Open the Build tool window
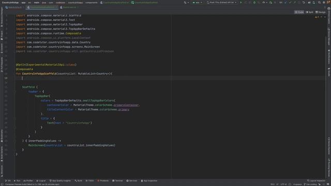The width and height of the screenshot is (331, 186). pyautogui.click(x=78, y=181)
